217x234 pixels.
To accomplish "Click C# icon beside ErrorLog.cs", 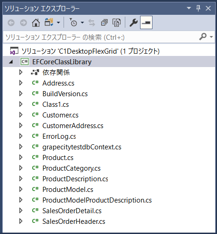I will pos(35,136).
